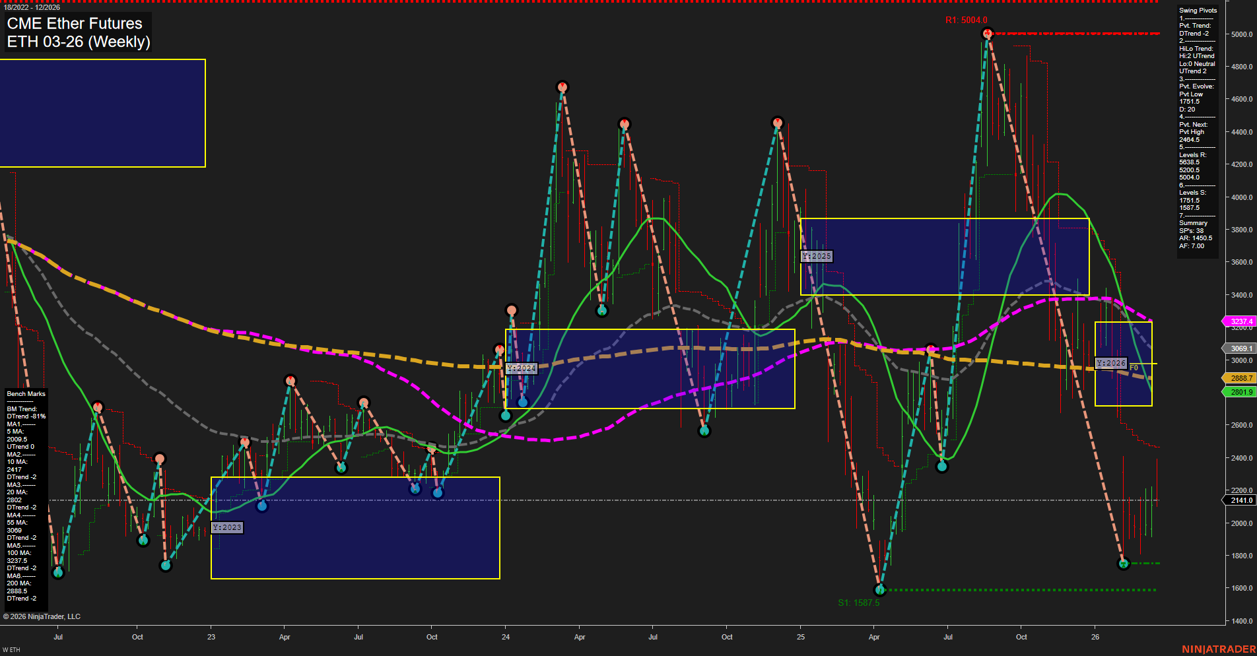Image resolution: width=1257 pixels, height=656 pixels.
Task: Click the Y:2025 zone label
Action: click(817, 256)
